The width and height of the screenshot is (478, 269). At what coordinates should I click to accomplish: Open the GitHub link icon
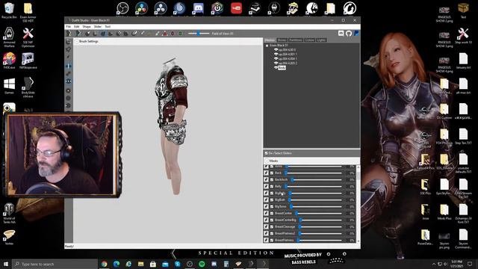click(349, 33)
